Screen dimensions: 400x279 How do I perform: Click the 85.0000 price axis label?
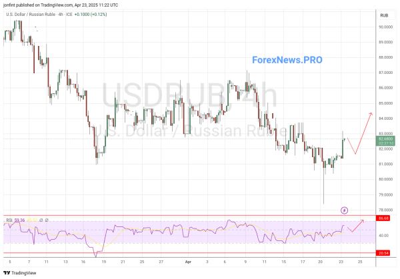pyautogui.click(x=385, y=103)
